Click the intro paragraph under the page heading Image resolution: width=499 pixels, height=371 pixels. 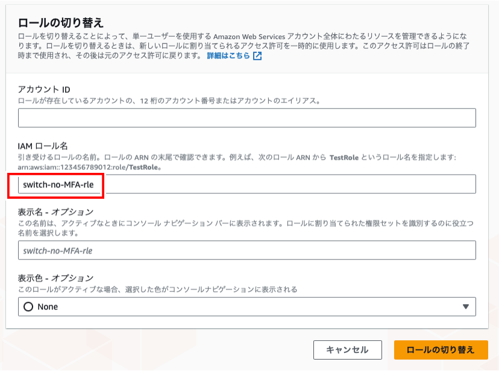(x=241, y=46)
